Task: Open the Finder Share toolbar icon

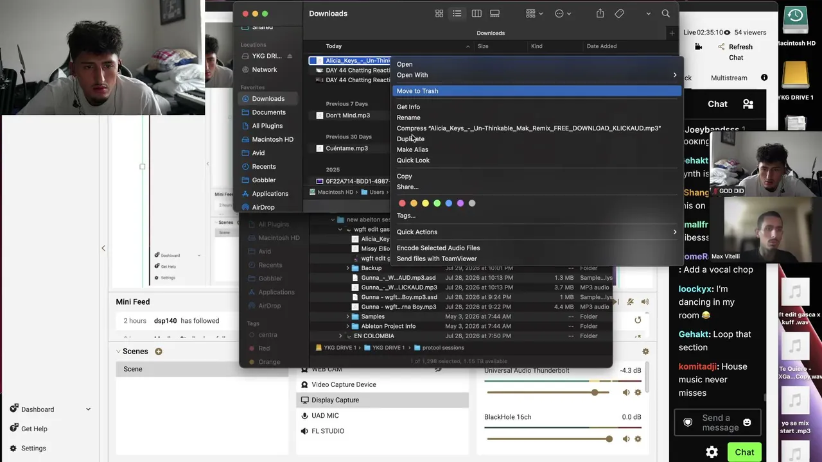Action: (x=600, y=13)
